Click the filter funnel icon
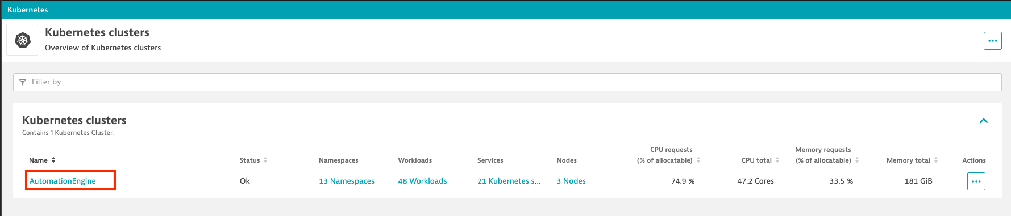This screenshot has height=216, width=1011. point(23,82)
